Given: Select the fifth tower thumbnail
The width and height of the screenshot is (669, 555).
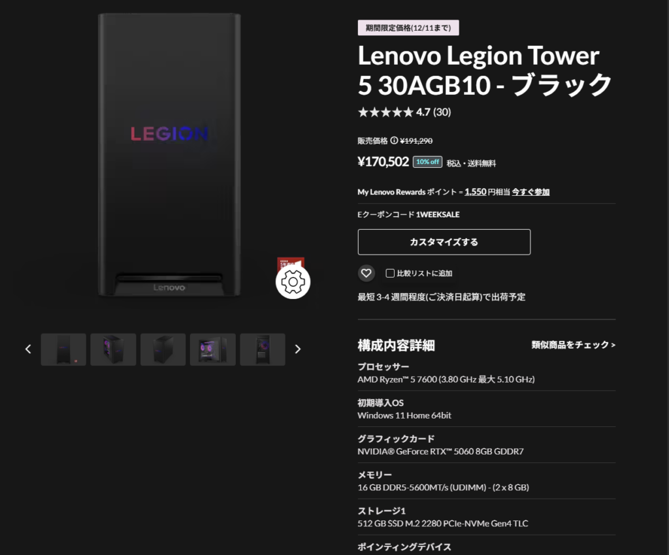Looking at the screenshot, I should 263,349.
